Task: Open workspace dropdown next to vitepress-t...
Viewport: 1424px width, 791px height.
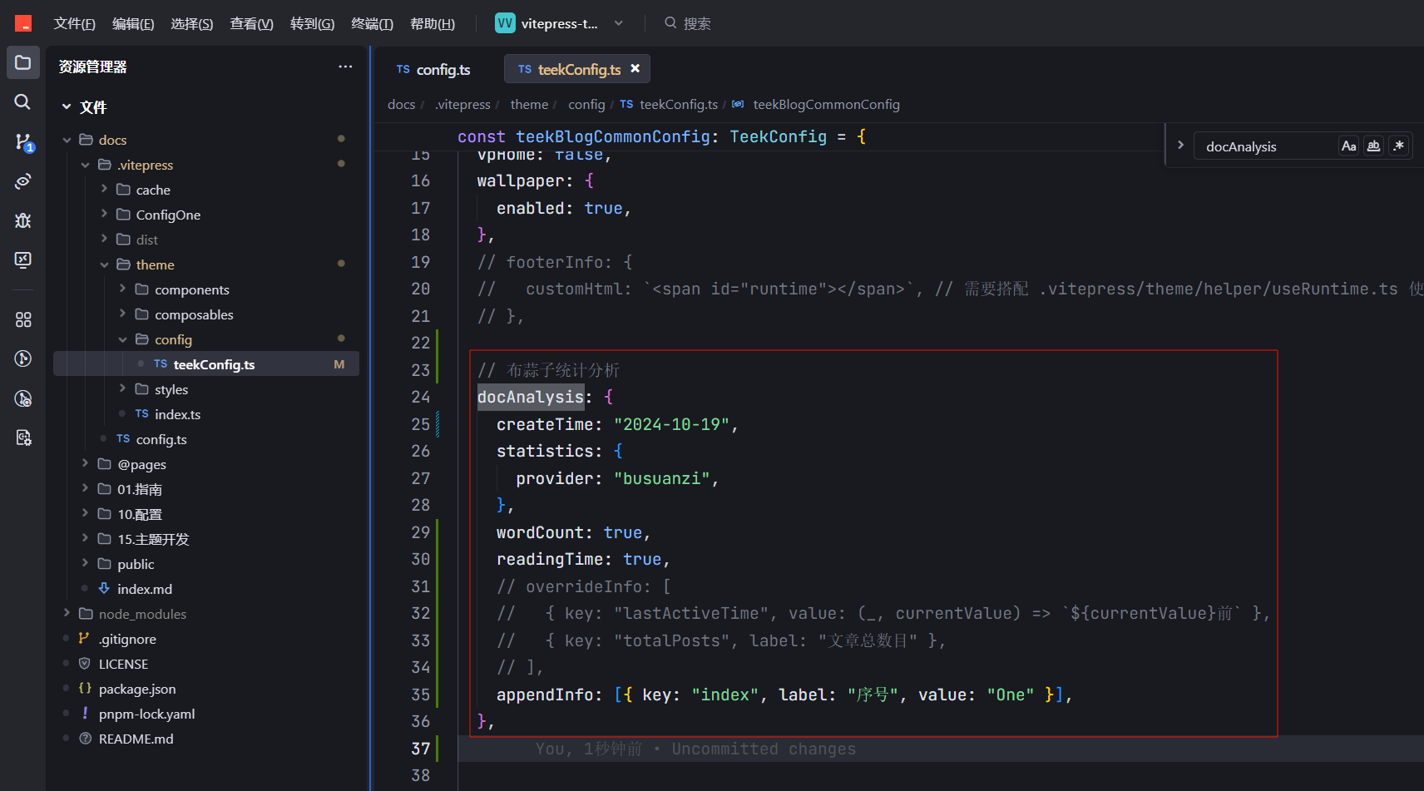Action: click(619, 23)
